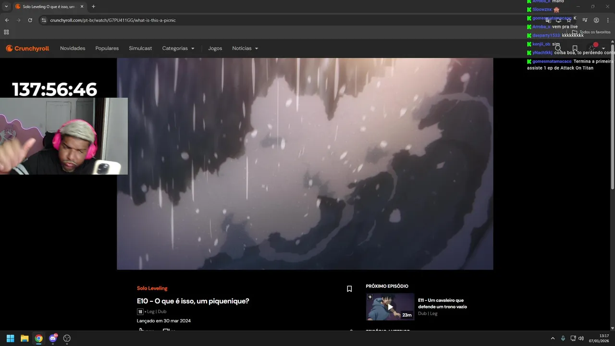Viewport: 615px width, 346px height.
Task: Go forward in Chrome
Action: point(18,20)
